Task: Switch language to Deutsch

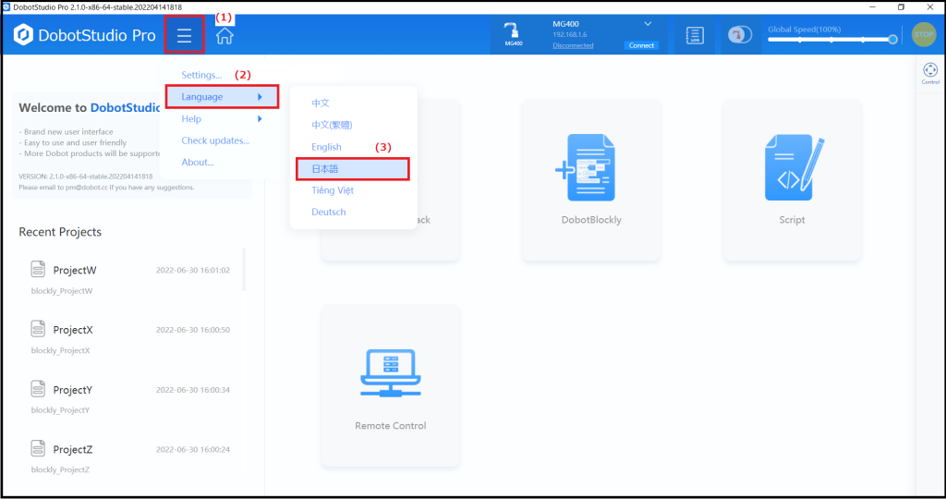Action: (329, 213)
